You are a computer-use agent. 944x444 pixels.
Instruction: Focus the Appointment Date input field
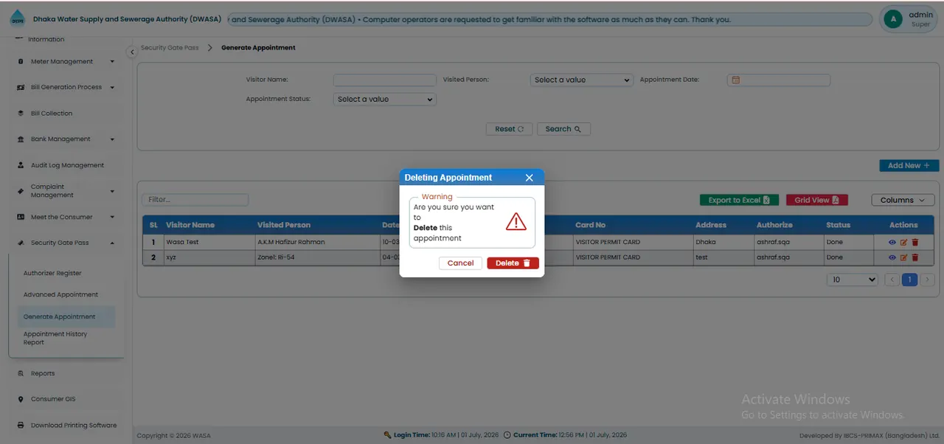point(779,80)
